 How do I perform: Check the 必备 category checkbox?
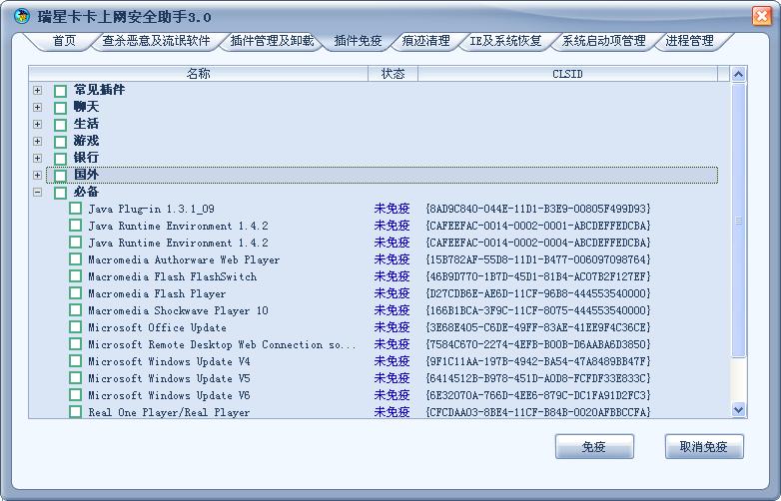60,193
